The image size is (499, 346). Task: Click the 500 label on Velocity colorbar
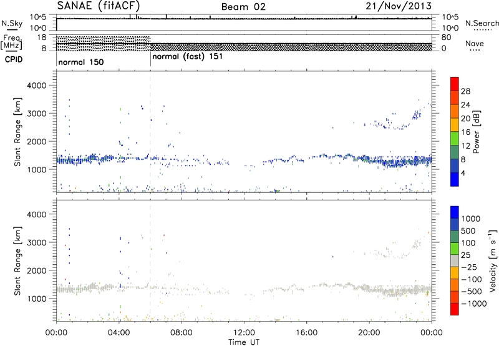click(x=468, y=231)
